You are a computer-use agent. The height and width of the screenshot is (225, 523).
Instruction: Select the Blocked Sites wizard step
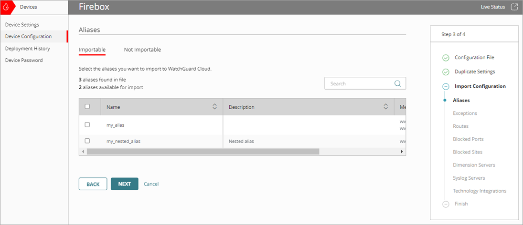(468, 152)
